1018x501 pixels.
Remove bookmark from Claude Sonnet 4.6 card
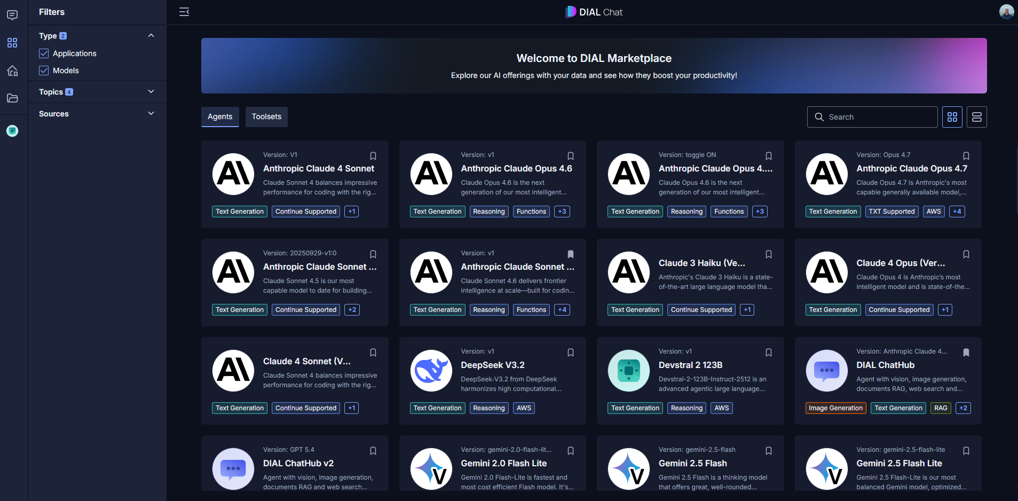point(571,254)
